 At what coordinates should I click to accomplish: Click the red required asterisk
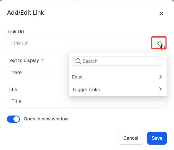pos(43,60)
